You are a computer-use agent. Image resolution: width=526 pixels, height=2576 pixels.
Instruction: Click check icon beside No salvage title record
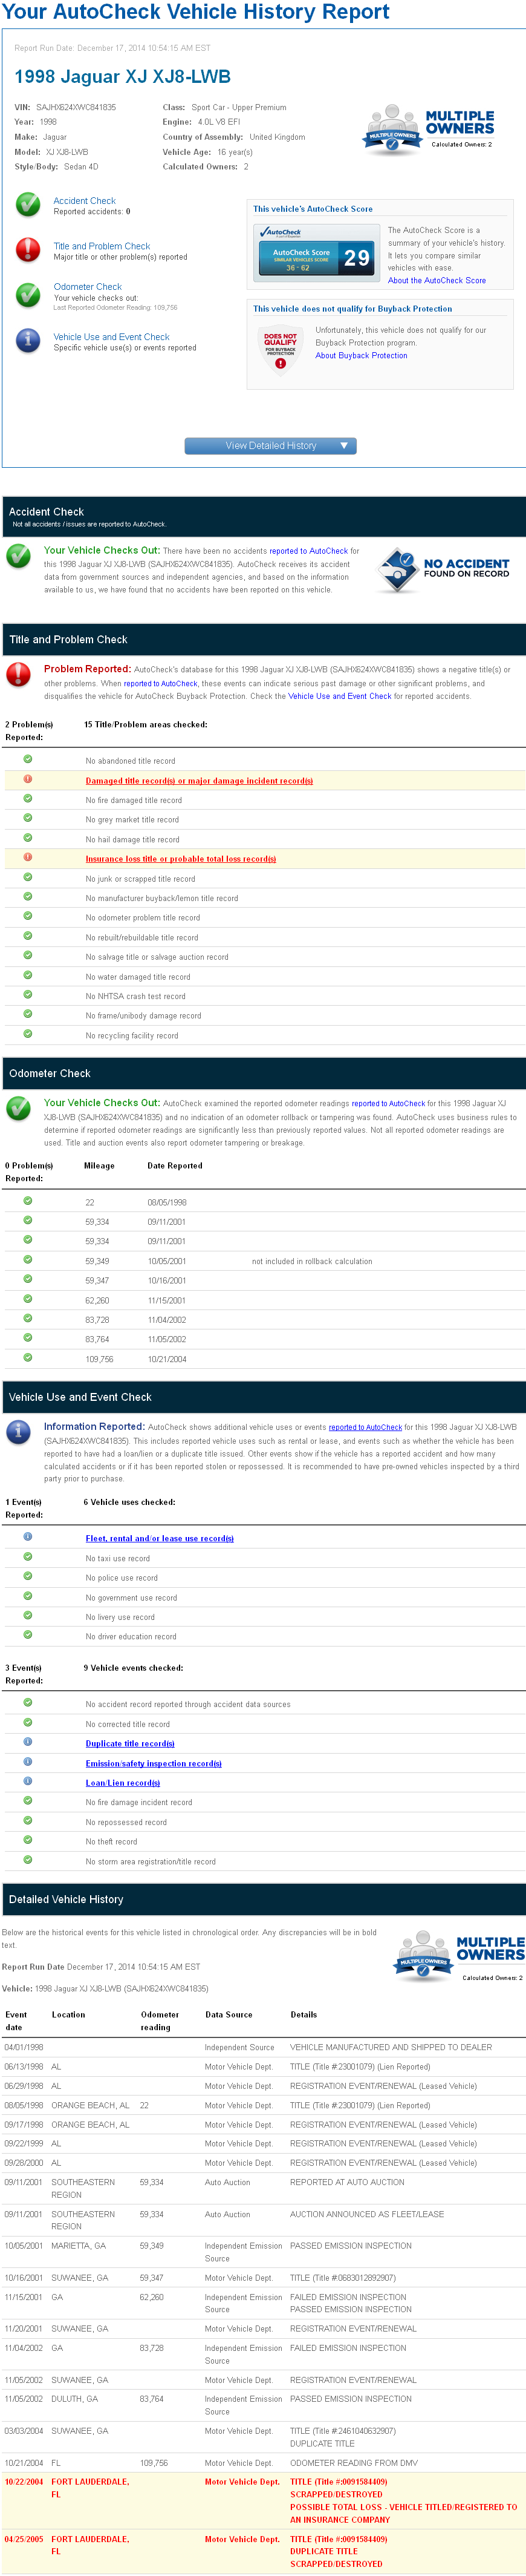pos(28,955)
